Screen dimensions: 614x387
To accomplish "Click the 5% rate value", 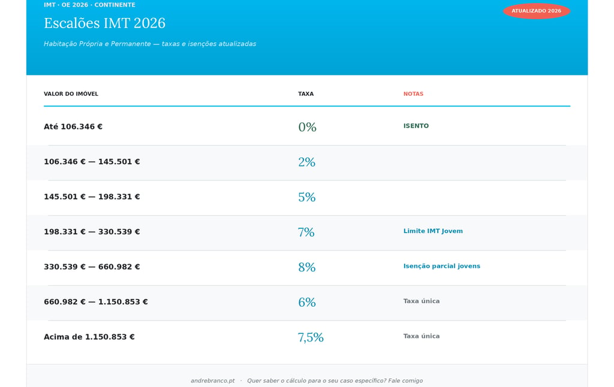I will tap(306, 197).
